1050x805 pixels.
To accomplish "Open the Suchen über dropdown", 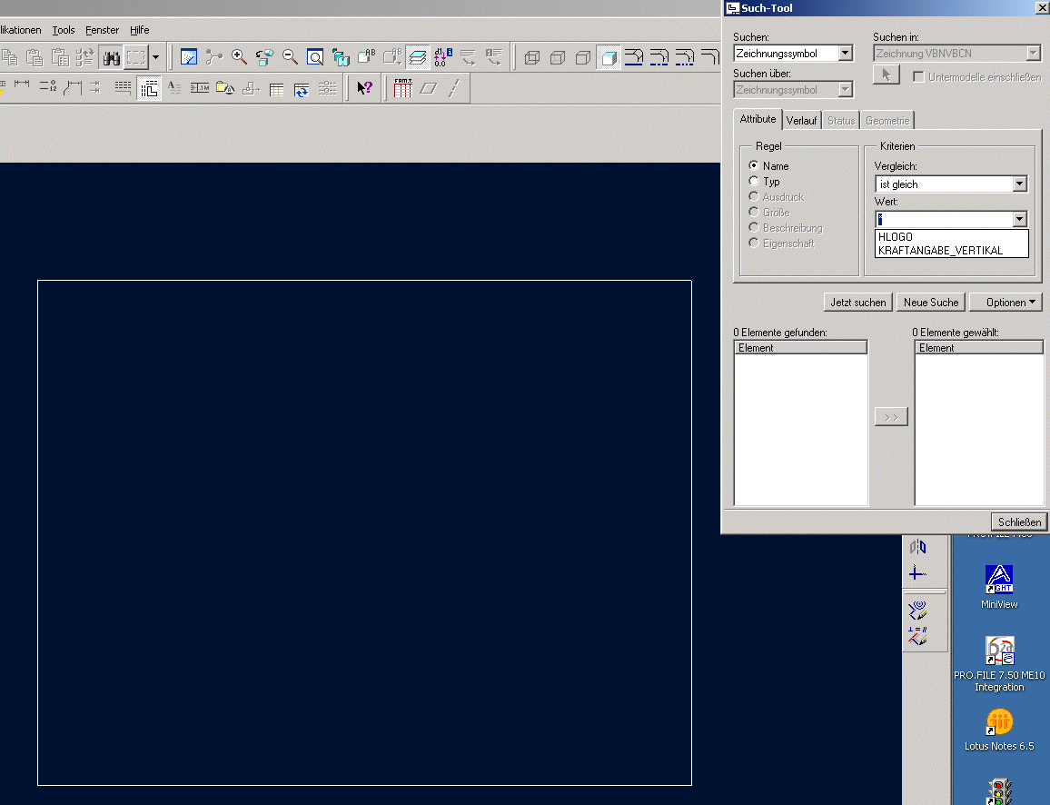I will click(794, 90).
